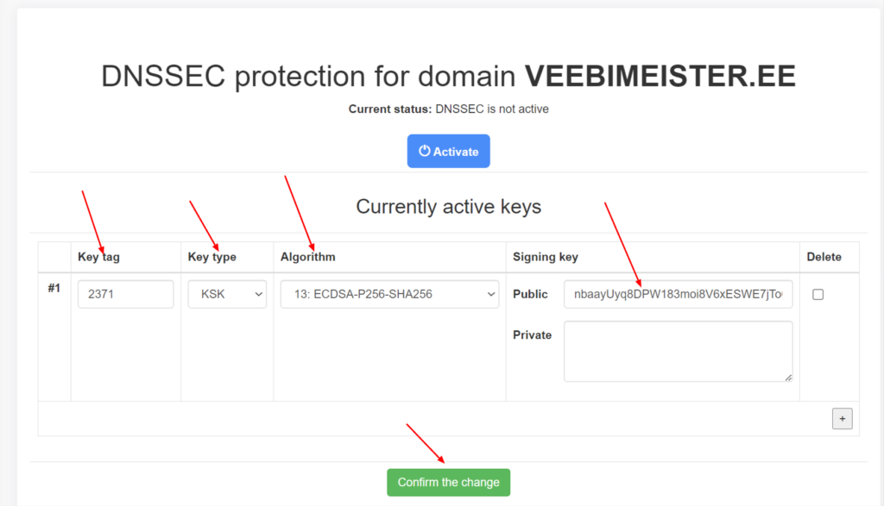The image size is (884, 506).
Task: Click into the Public signing key field
Action: (x=678, y=294)
